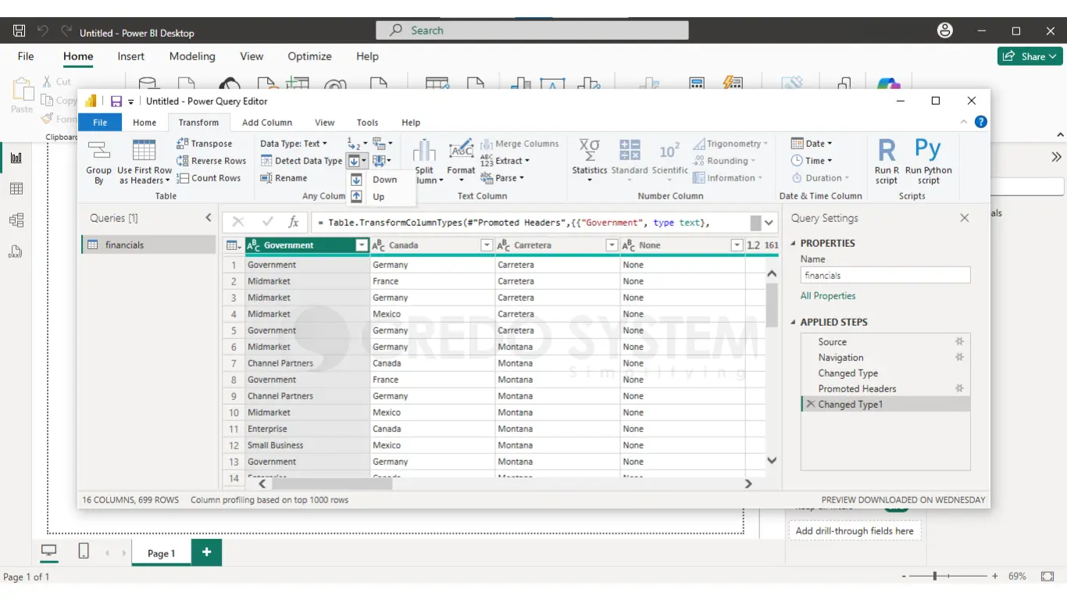Open the Power Query Editor Help tab
Image resolution: width=1067 pixels, height=600 pixels.
point(411,123)
